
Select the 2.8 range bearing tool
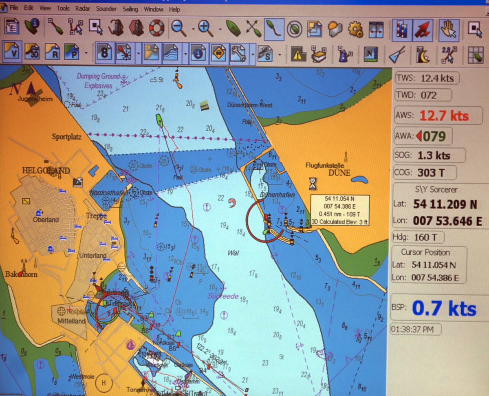[x=449, y=55]
